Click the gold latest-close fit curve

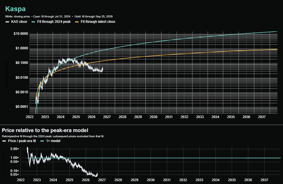[x=154, y=56]
